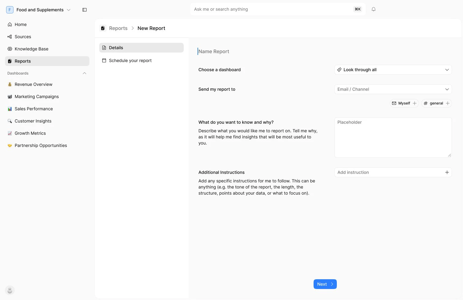Open the Email / Channel dropdown

coord(393,89)
